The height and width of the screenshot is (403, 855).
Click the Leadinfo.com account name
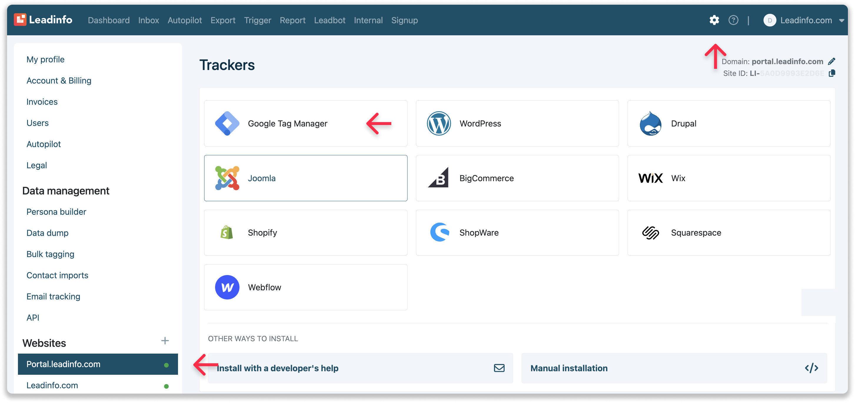806,20
